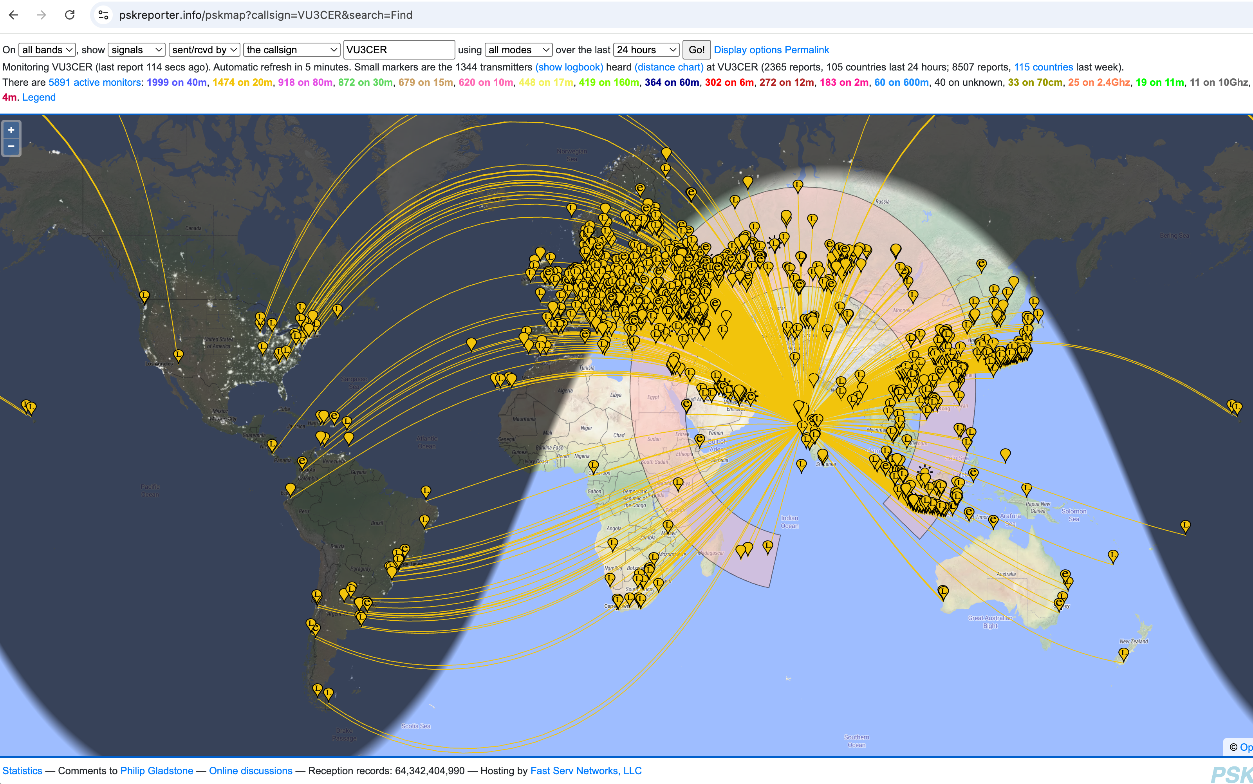The height and width of the screenshot is (784, 1253).
Task: Open Display options link
Action: click(747, 50)
